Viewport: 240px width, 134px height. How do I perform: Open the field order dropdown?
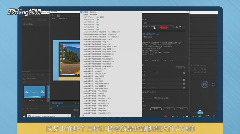165,84
